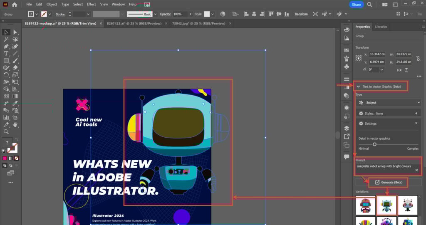Open the Effect menu

91,4
